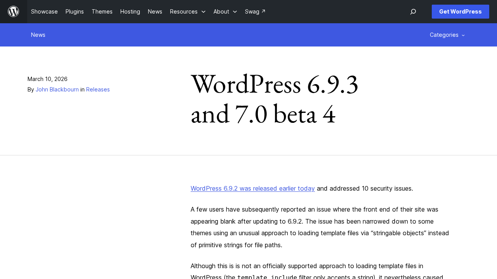Open the Swag external link
The image size is (497, 279).
coord(255,12)
